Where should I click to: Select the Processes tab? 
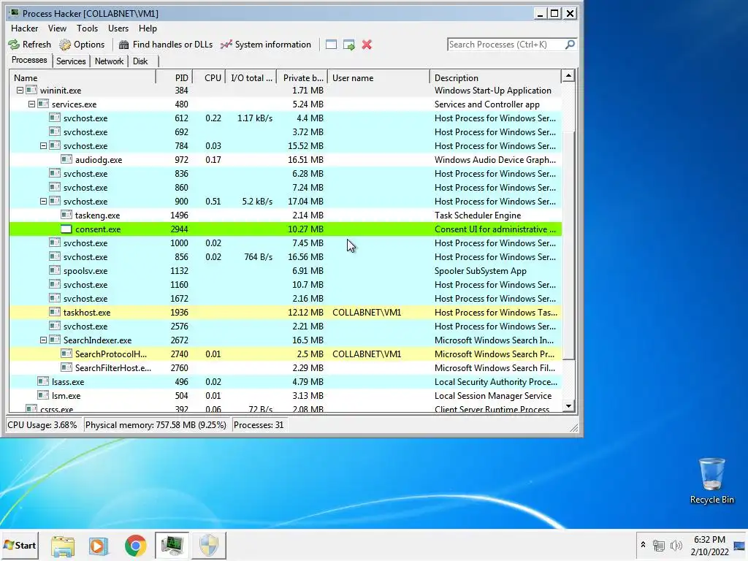[29, 60]
